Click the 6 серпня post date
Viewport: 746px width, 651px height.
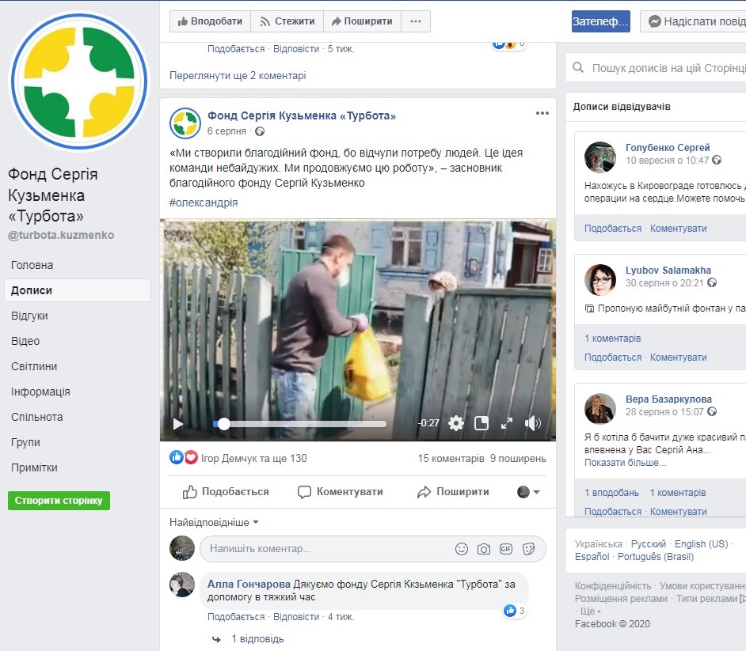226,131
